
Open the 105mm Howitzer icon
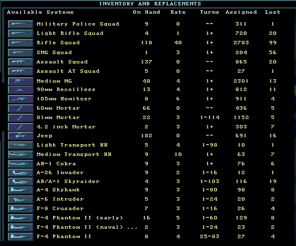coord(21,99)
